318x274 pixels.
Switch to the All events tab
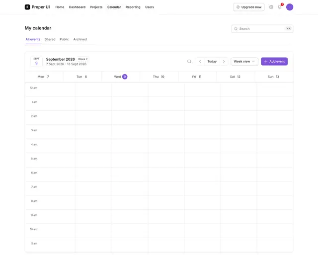click(x=33, y=39)
